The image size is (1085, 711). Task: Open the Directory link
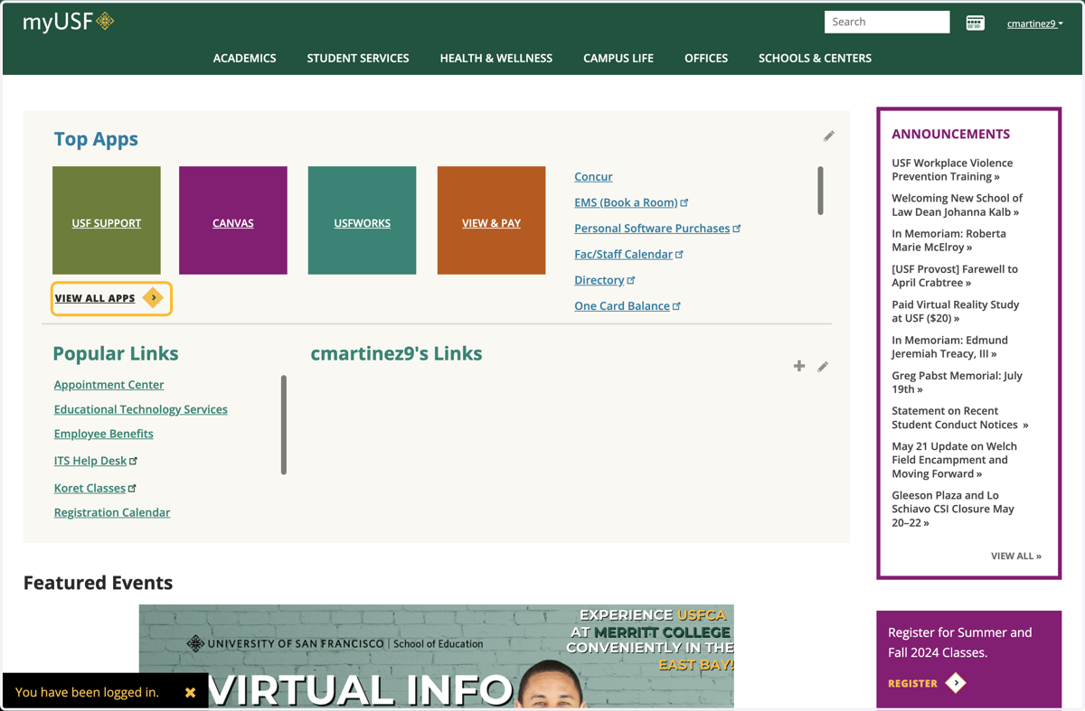point(604,280)
